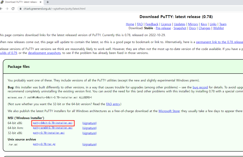243x157 pixels.
Task: Open the FAQ page
Action: 140,24
